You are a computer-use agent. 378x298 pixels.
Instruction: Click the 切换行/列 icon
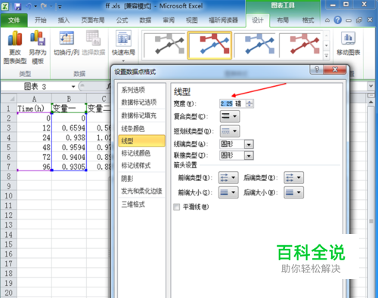(x=67, y=38)
